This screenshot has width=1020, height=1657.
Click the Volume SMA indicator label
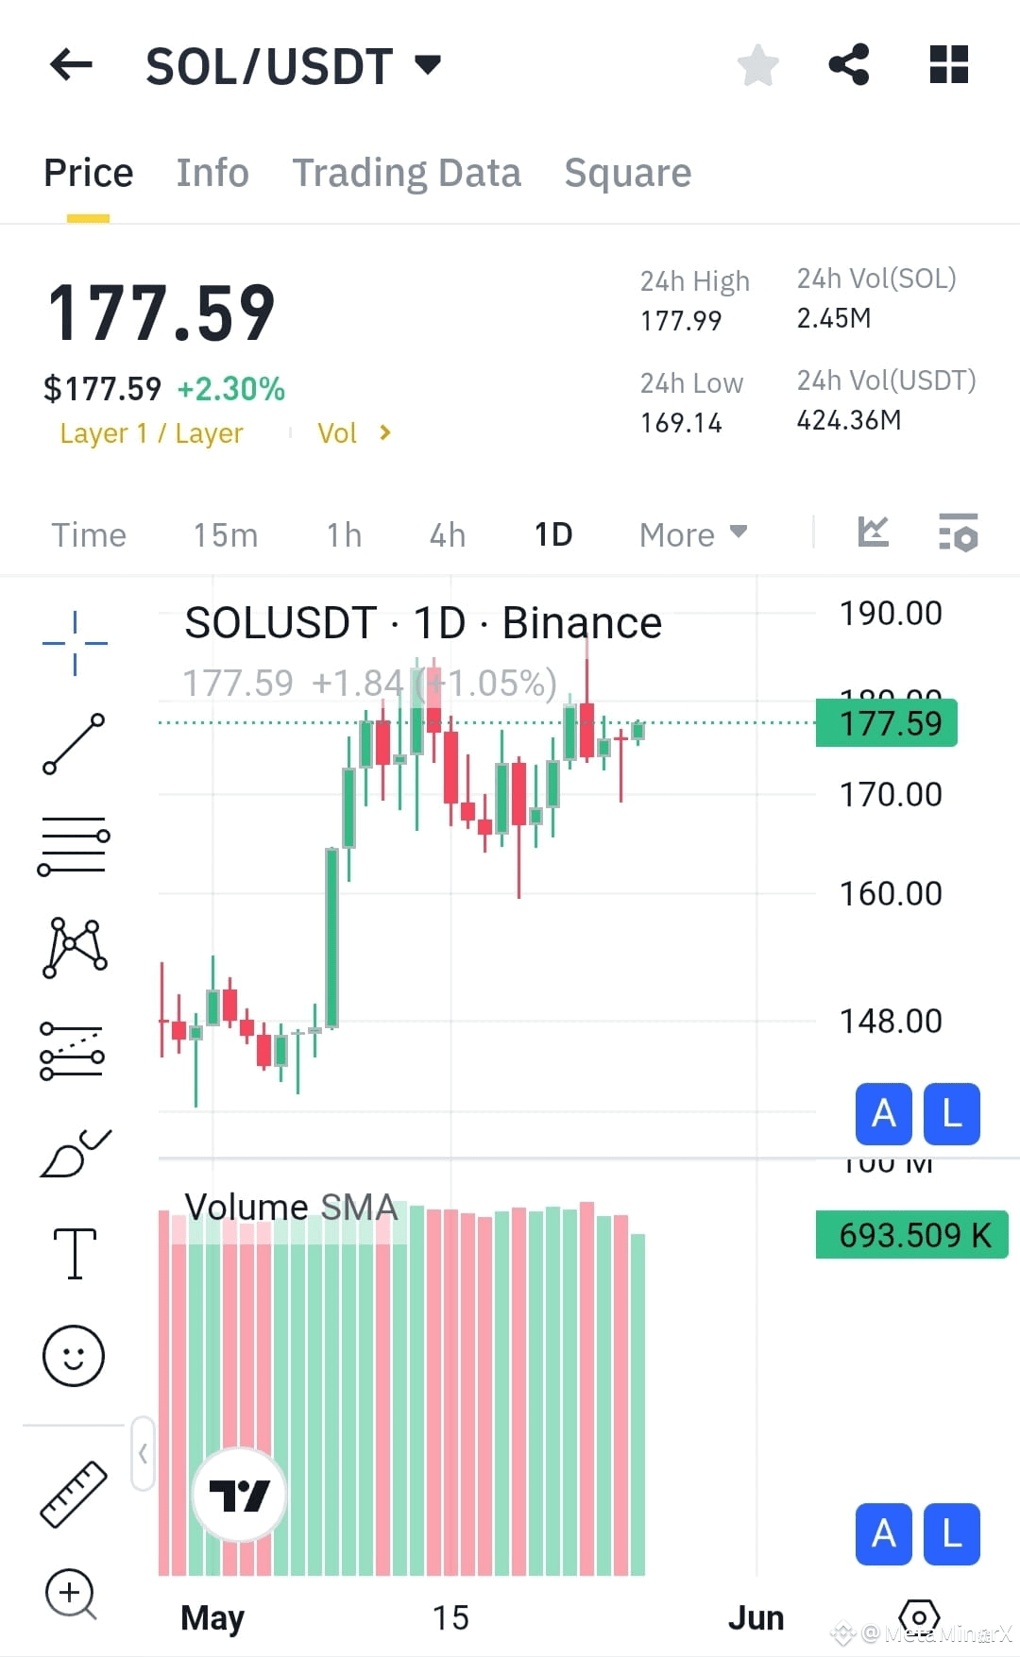click(x=291, y=1207)
